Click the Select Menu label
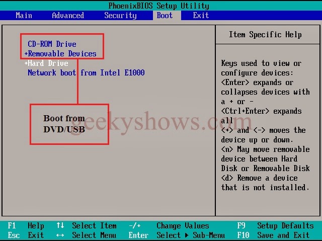This screenshot has height=241, width=322. tap(94, 235)
